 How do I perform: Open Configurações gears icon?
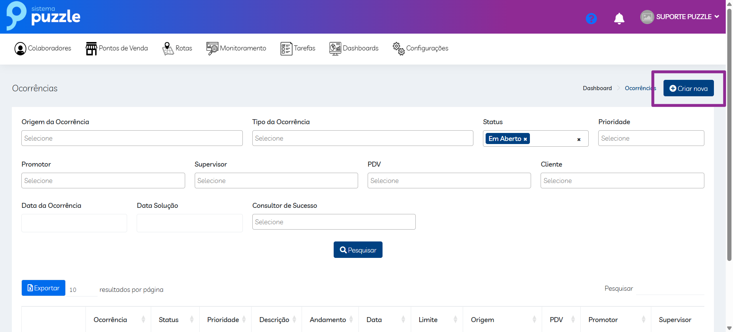(398, 49)
